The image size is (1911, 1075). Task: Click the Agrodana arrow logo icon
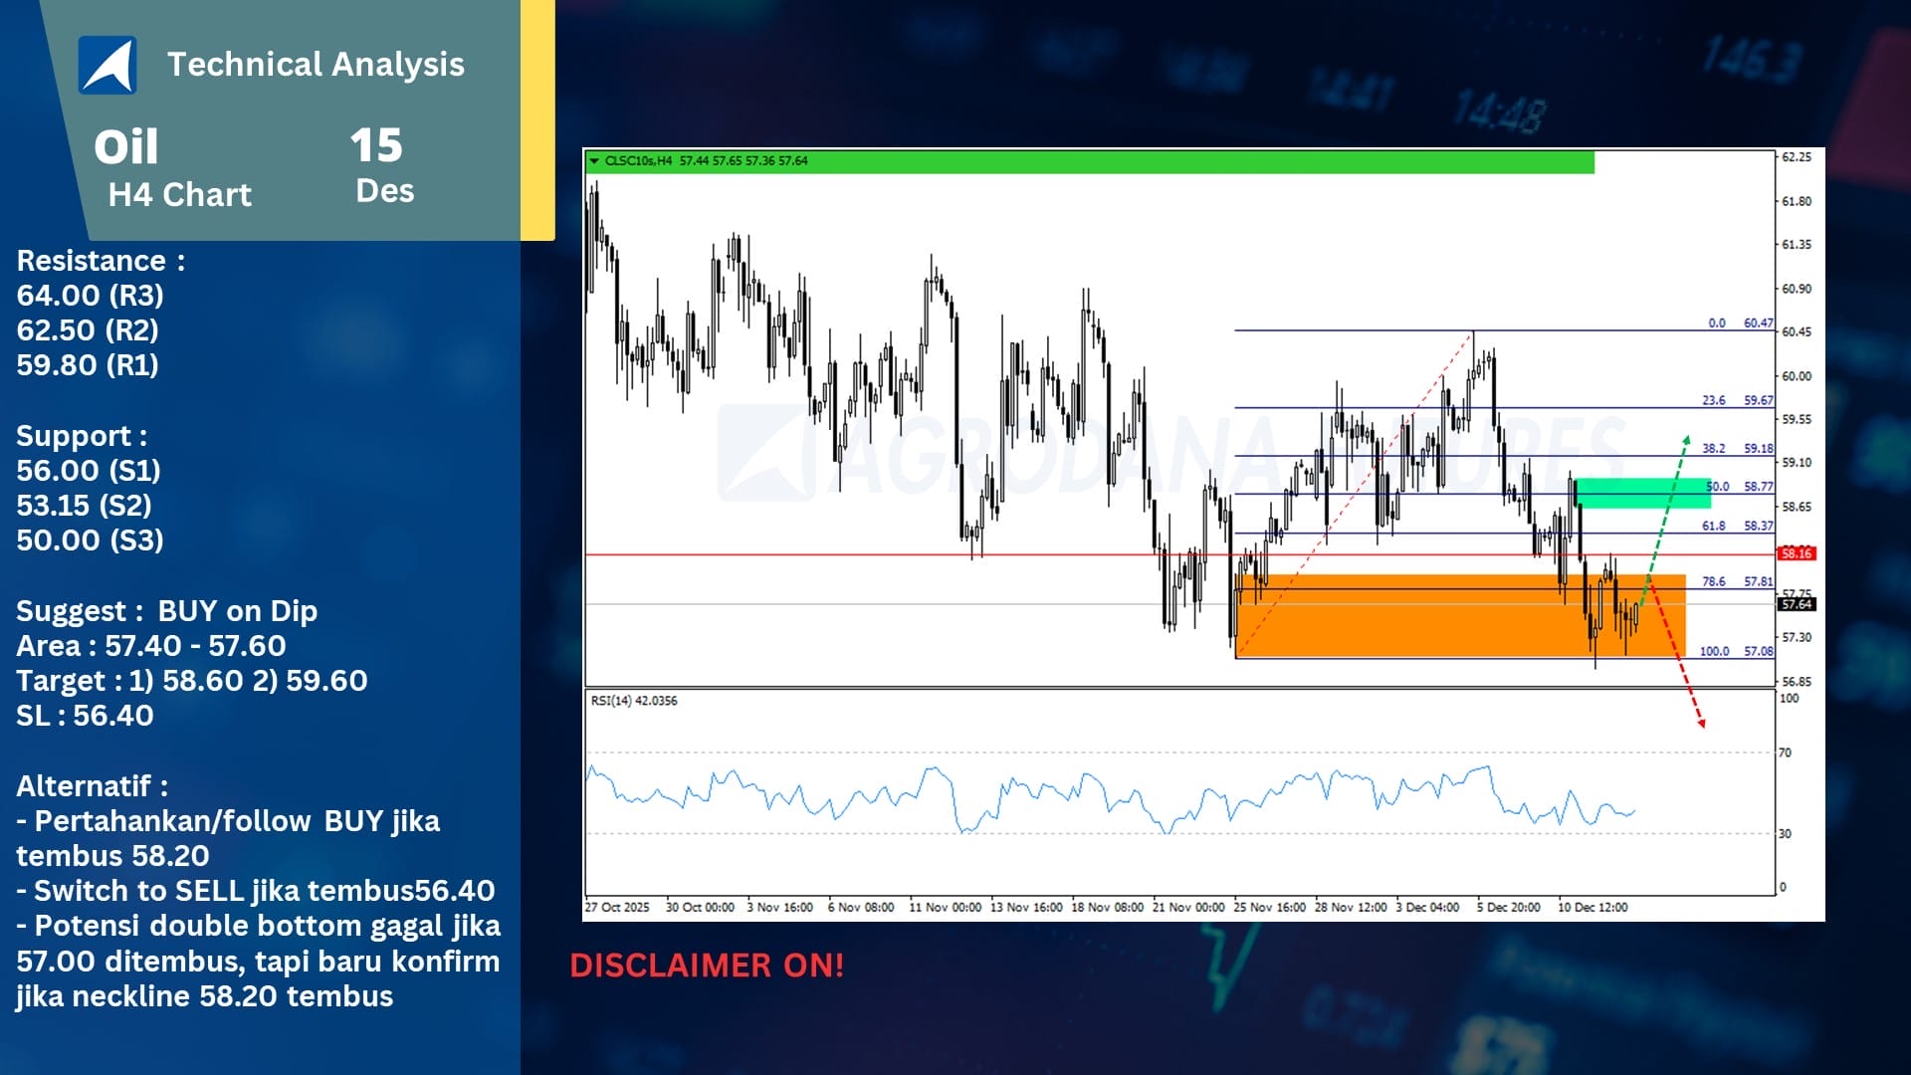(107, 66)
